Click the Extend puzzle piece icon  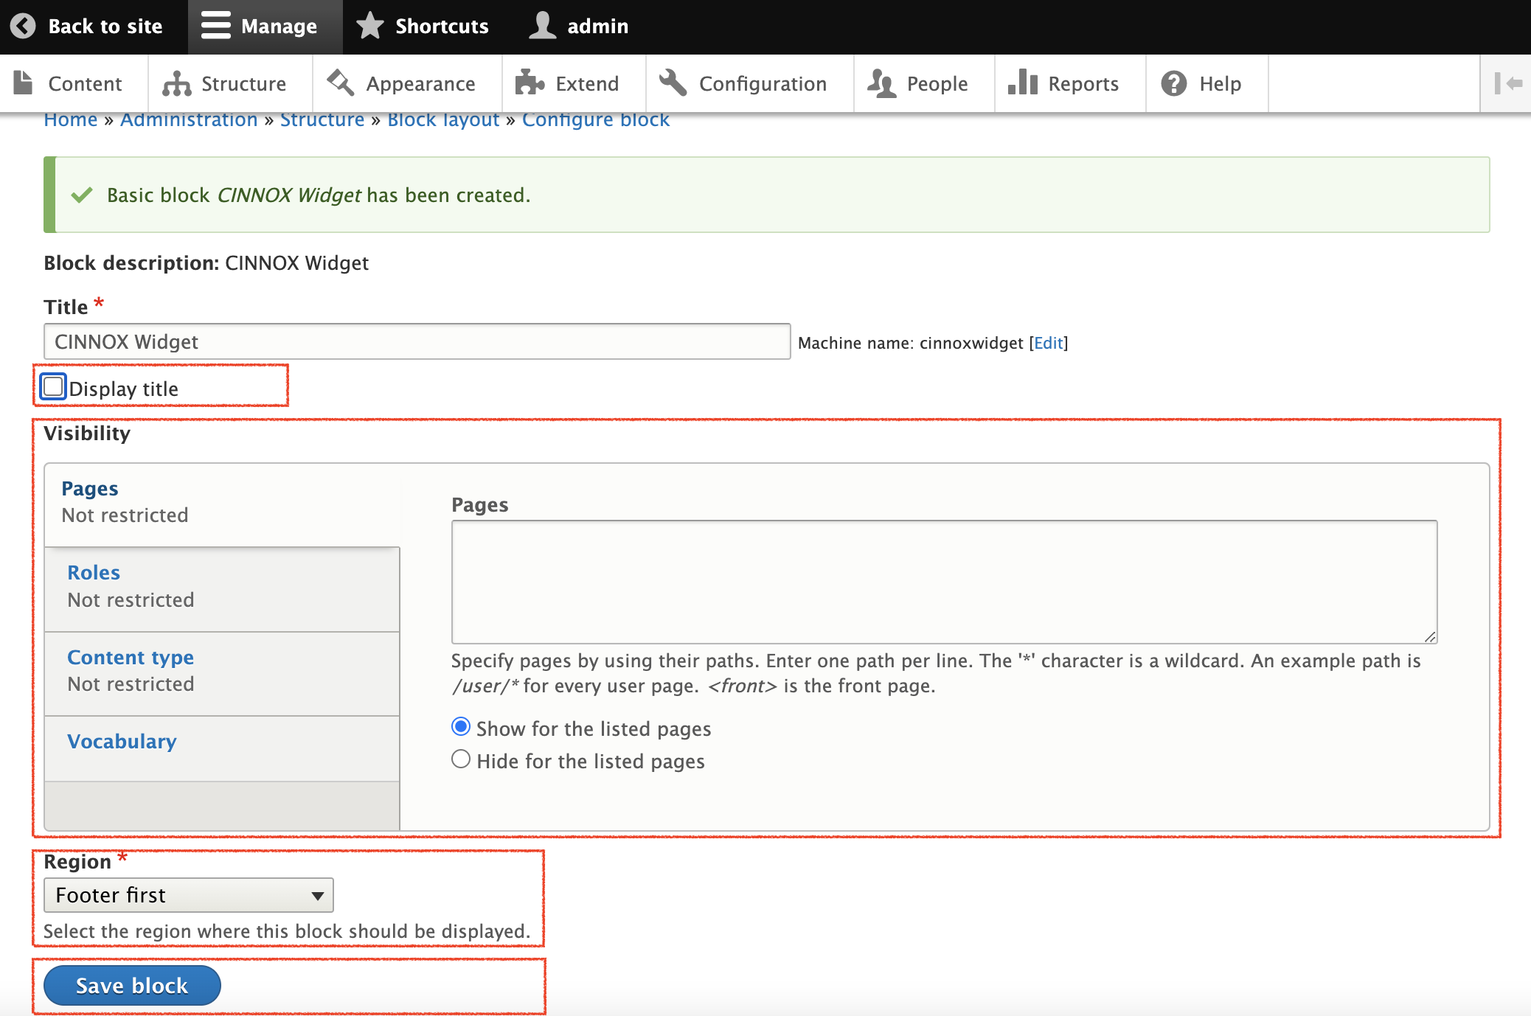coord(529,83)
